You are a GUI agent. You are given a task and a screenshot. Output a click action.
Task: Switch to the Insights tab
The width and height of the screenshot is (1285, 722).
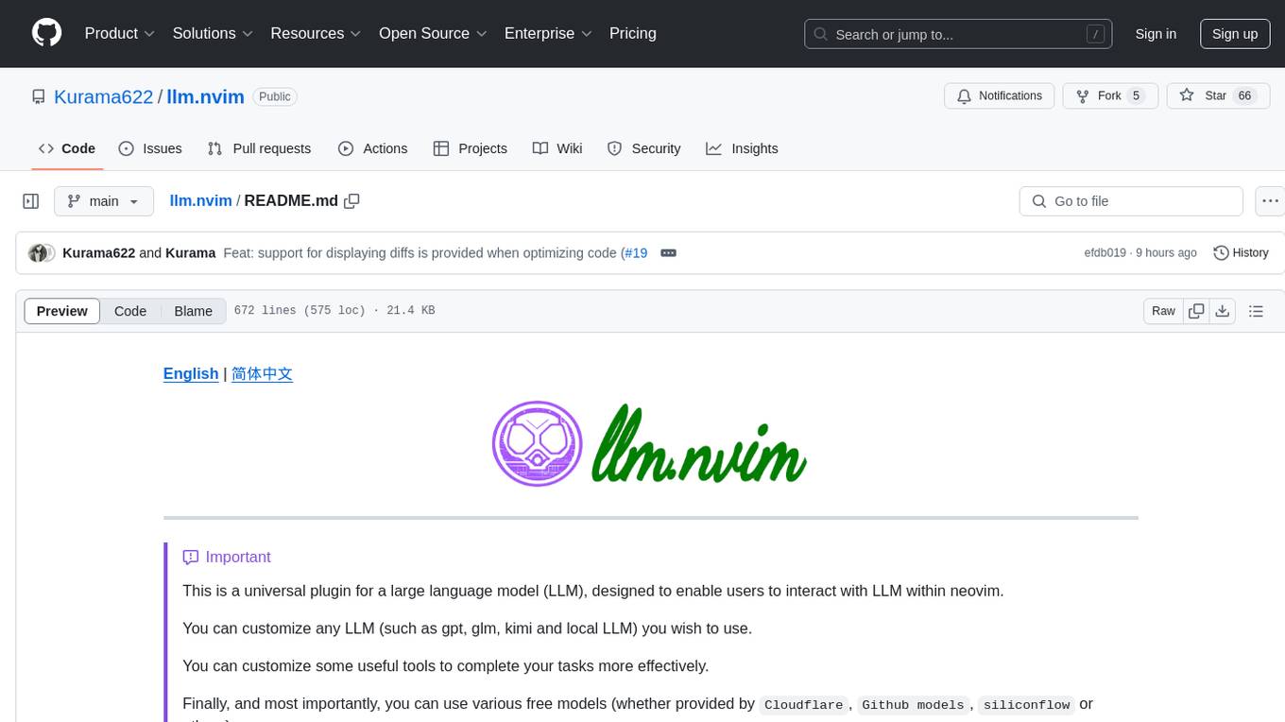[x=742, y=148]
